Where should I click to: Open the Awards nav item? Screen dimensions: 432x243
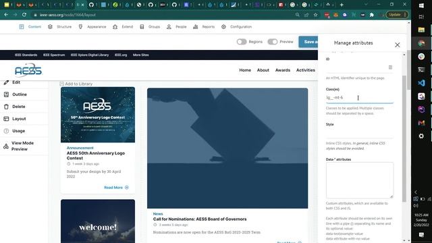pos(283,70)
